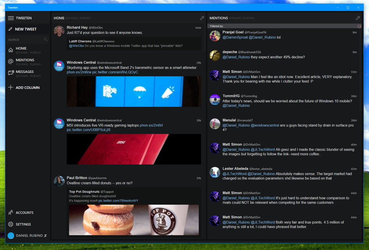Open ACCOUNTS from the sidebar
Screen dimensions: 369x250
[x=24, y=212]
